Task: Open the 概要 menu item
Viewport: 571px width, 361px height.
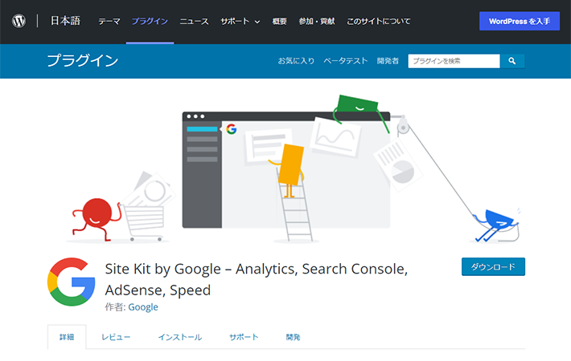Action: pyautogui.click(x=279, y=22)
